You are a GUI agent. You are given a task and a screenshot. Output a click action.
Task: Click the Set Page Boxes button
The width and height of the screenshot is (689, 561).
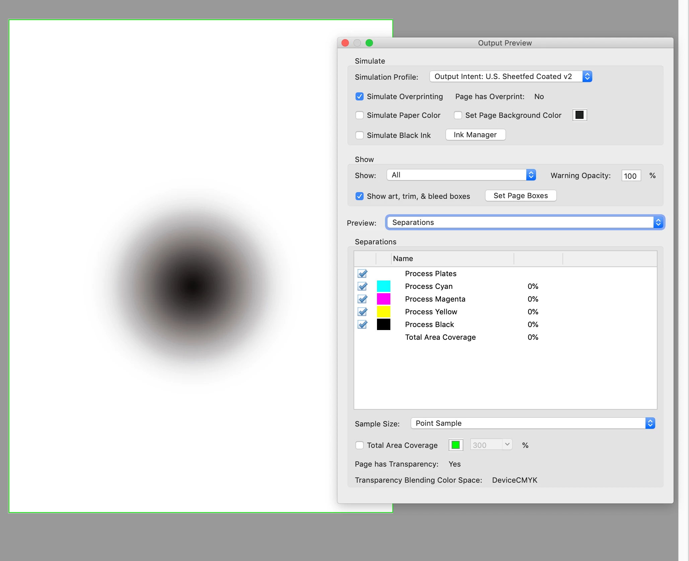521,196
